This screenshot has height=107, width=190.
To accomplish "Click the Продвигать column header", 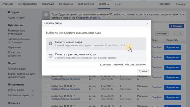I will coord(172,40).
